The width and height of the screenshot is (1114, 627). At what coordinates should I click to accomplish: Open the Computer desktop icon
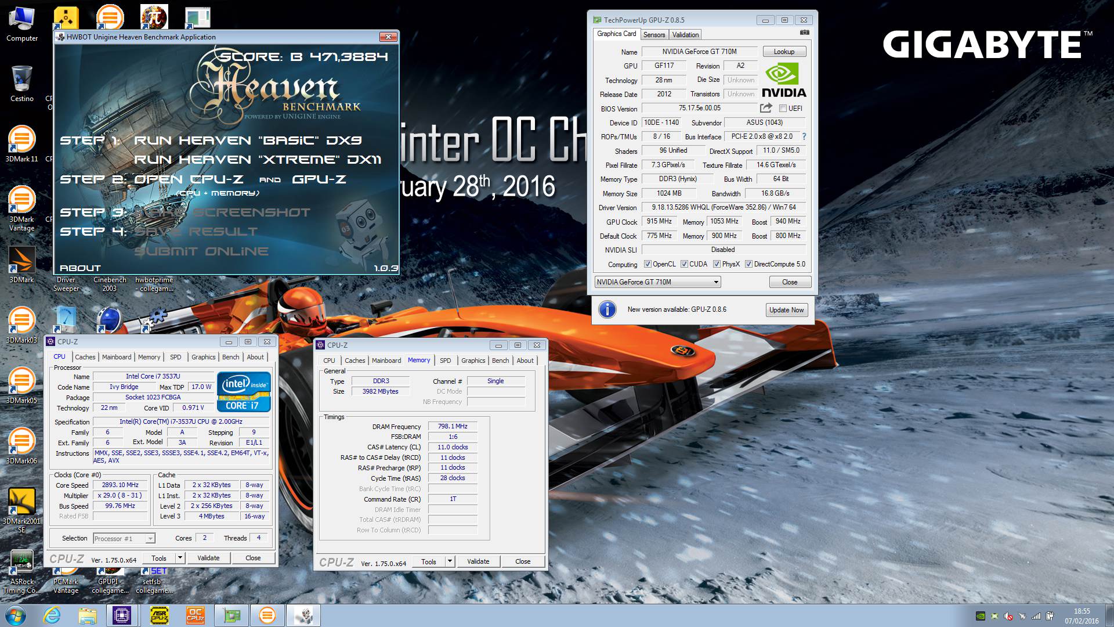[x=22, y=24]
